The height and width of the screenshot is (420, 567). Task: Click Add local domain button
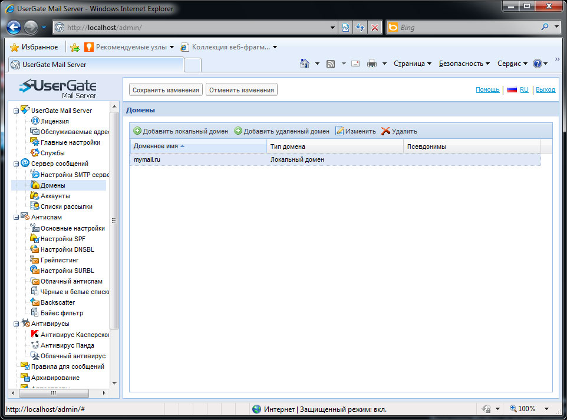point(181,131)
